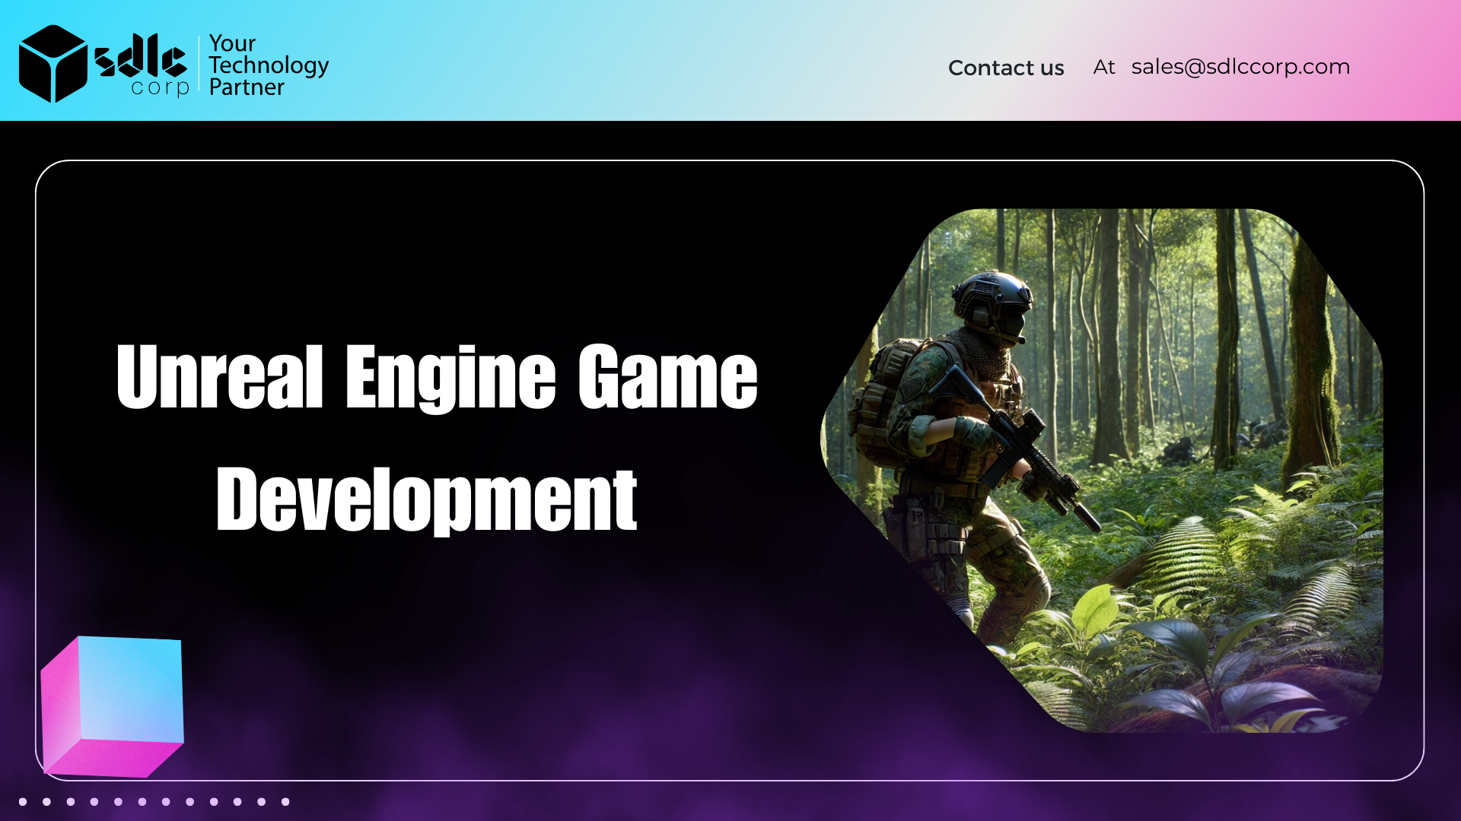Image resolution: width=1461 pixels, height=821 pixels.
Task: Click the word 'corp' under the sdlc logo
Action: pyautogui.click(x=162, y=89)
